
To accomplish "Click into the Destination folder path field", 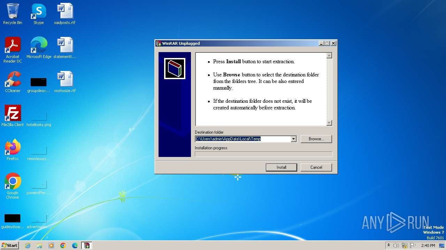I will (243, 139).
